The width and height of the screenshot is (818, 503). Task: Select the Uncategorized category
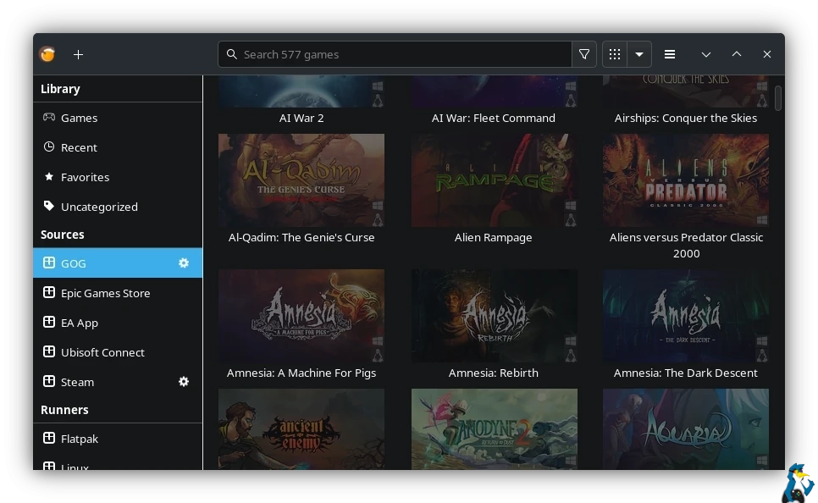click(99, 207)
